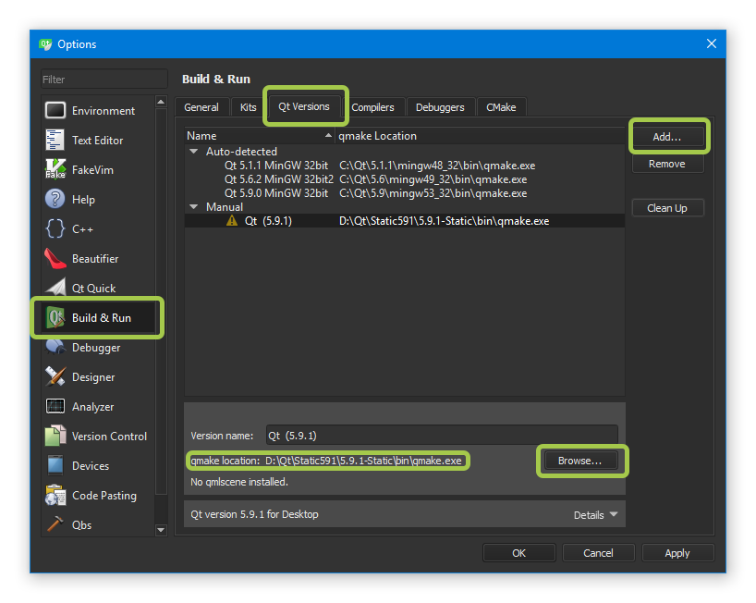Click path C:\Qt\5.9\mingw53_32\bin\qmake.exe
Screen dimensions: 756x603
click(433, 193)
